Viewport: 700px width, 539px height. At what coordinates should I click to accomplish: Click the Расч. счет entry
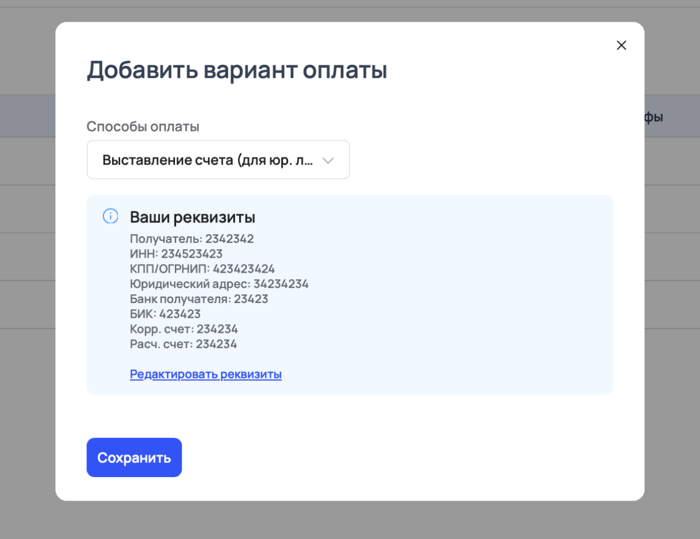pos(183,344)
